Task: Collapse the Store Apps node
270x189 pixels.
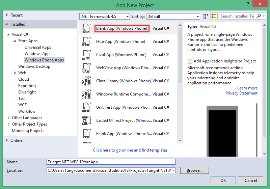Action: click(x=15, y=41)
